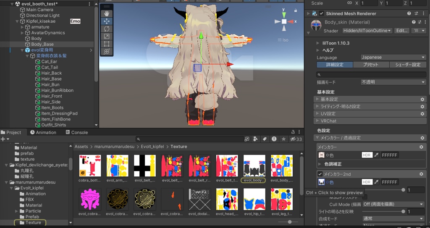The width and height of the screenshot is (430, 228).
Task: Click the gear icon of 基本設定 section
Action: (x=422, y=100)
